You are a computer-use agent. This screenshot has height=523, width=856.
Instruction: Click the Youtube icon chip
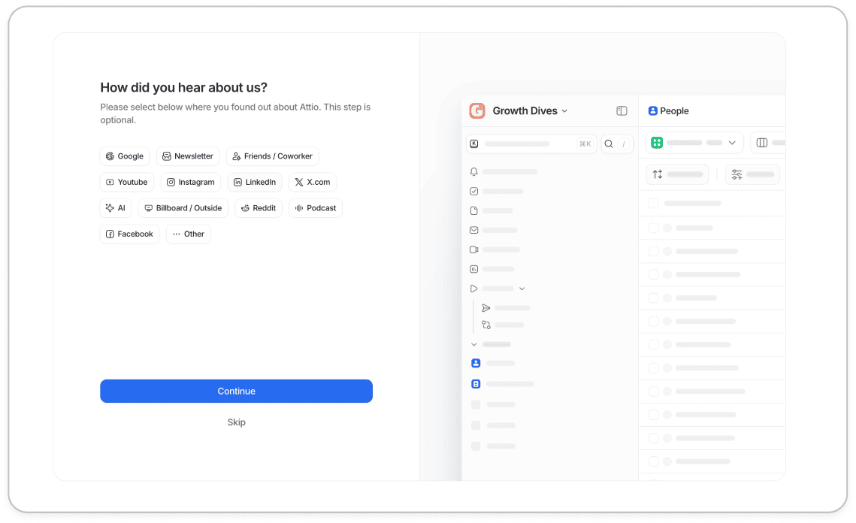point(126,182)
